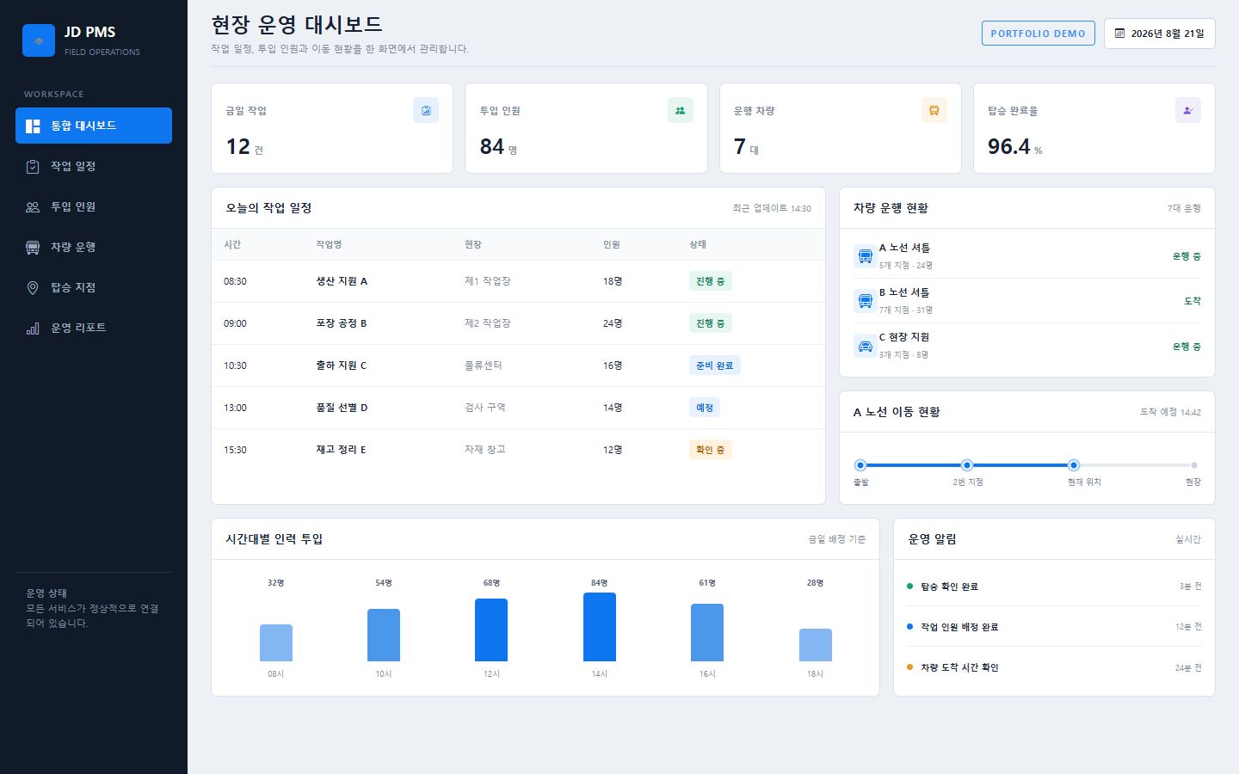
Task: Click the 운영 상태 connection notice
Action: [93, 608]
